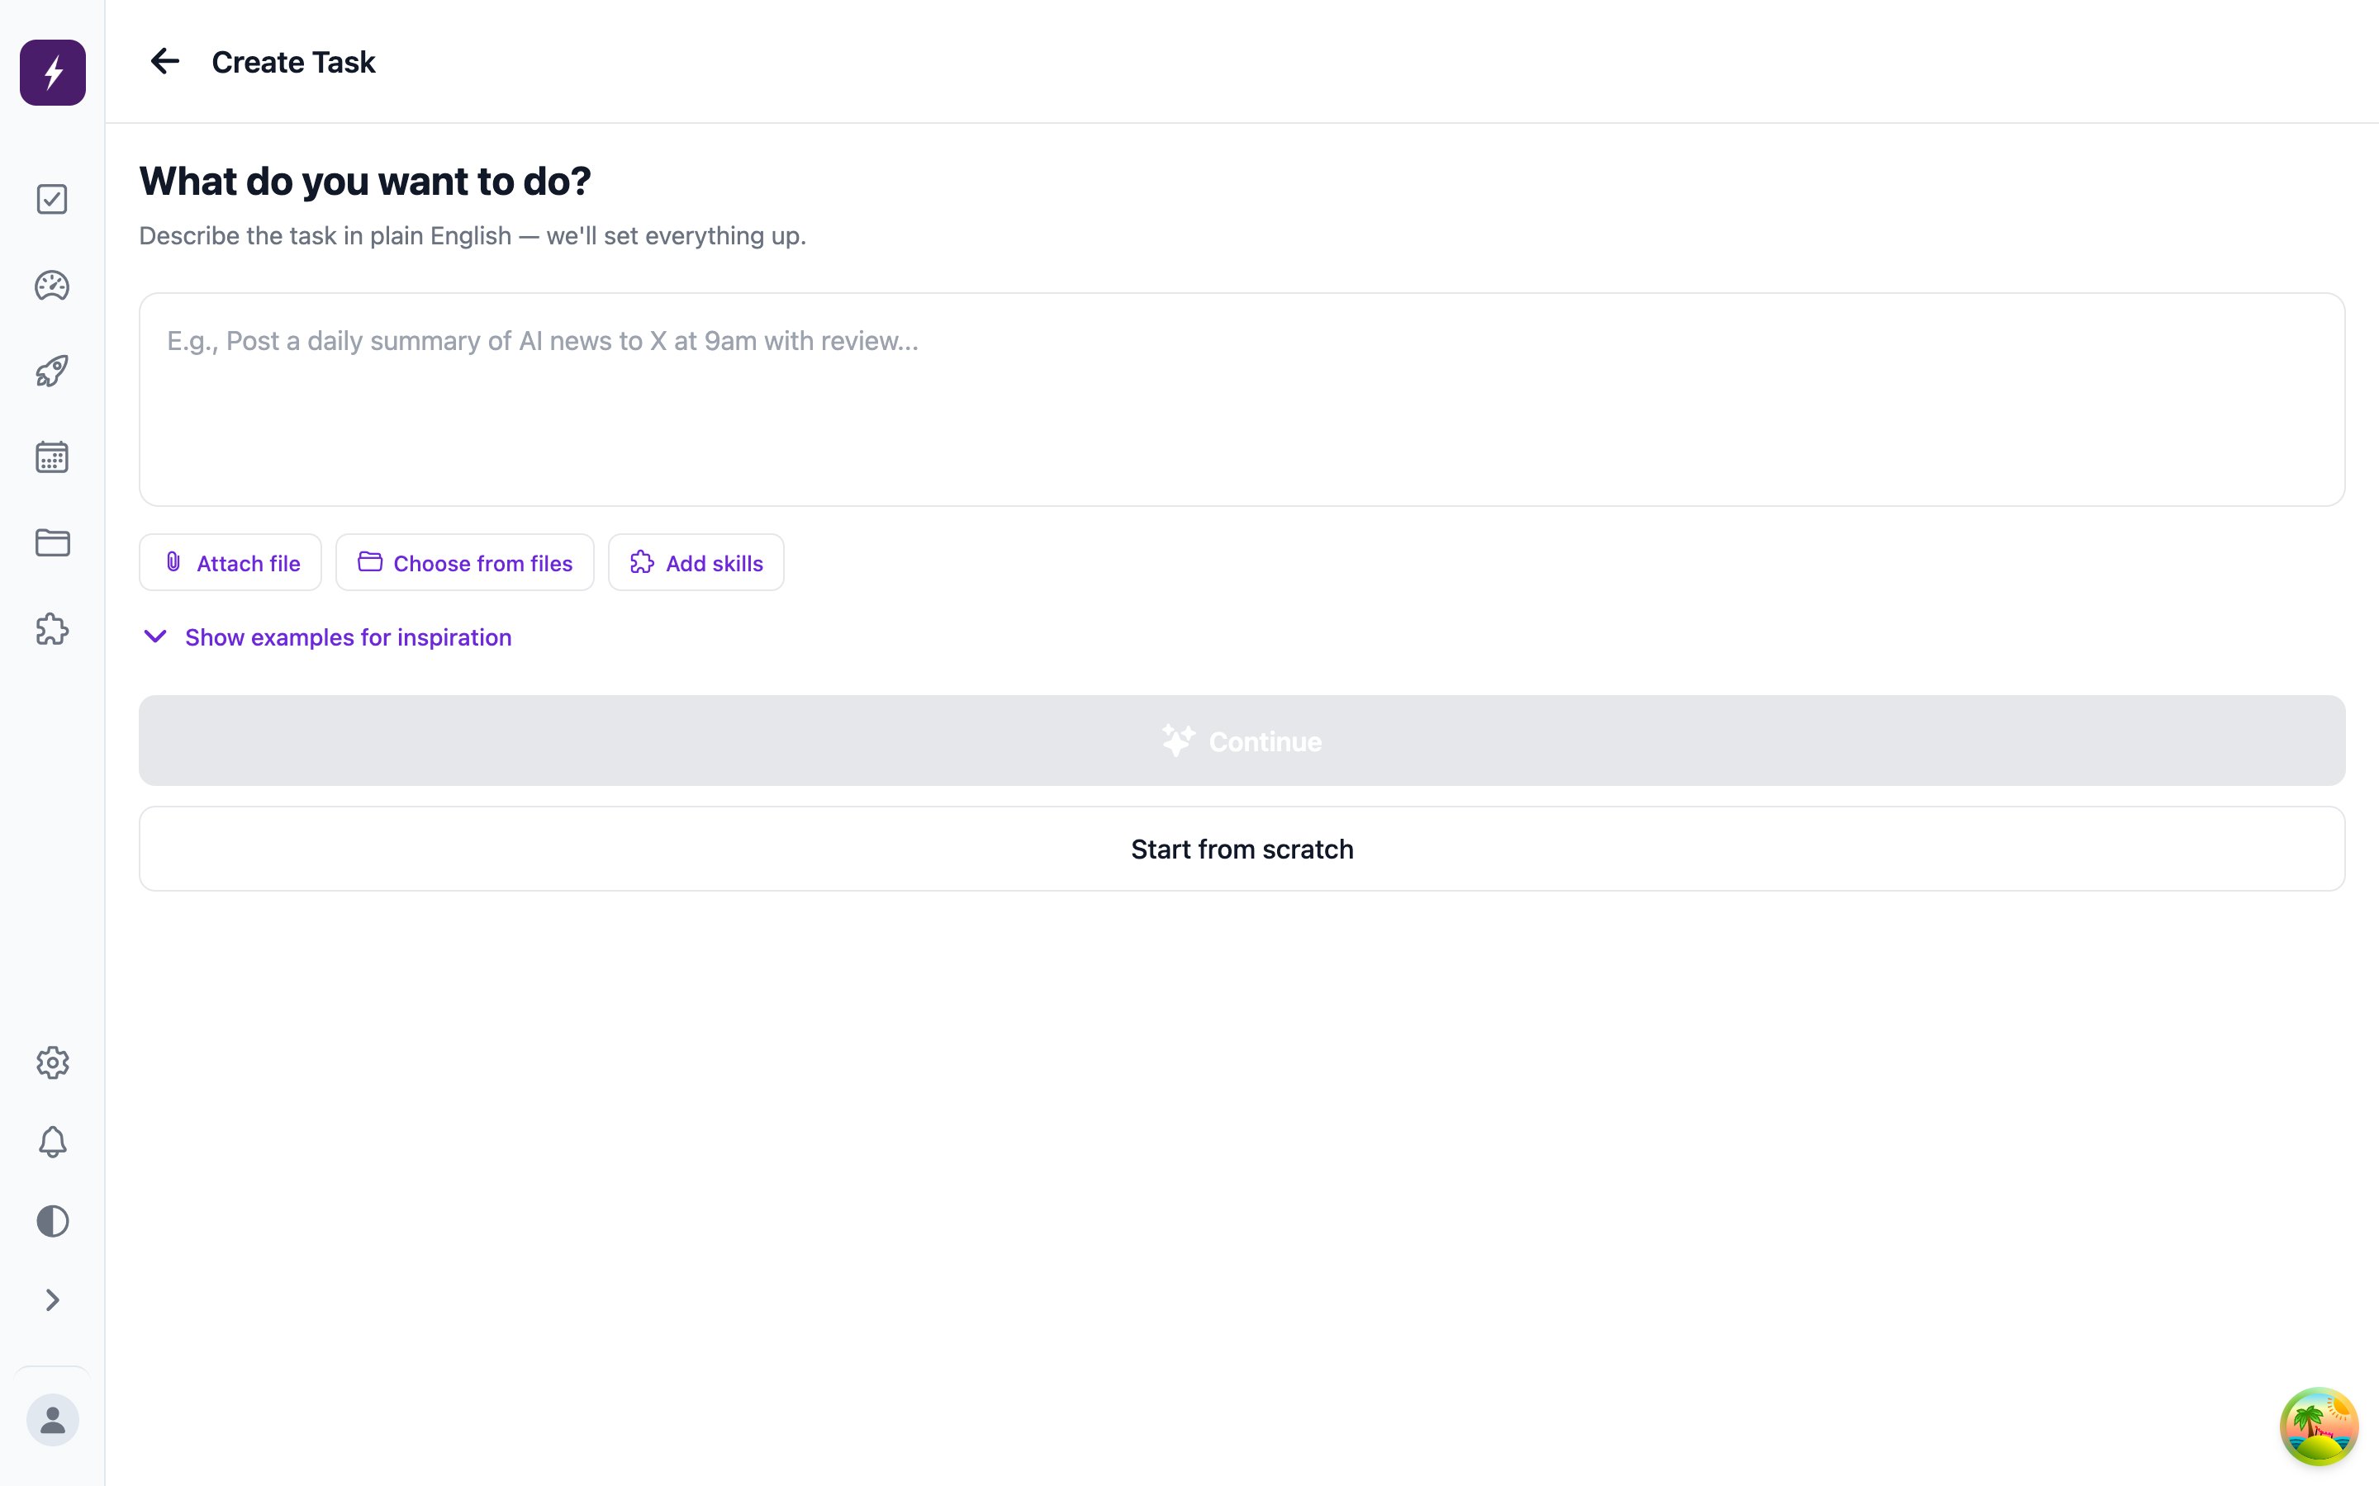Open the Tasks checkbox icon in sidebar

pos(52,200)
